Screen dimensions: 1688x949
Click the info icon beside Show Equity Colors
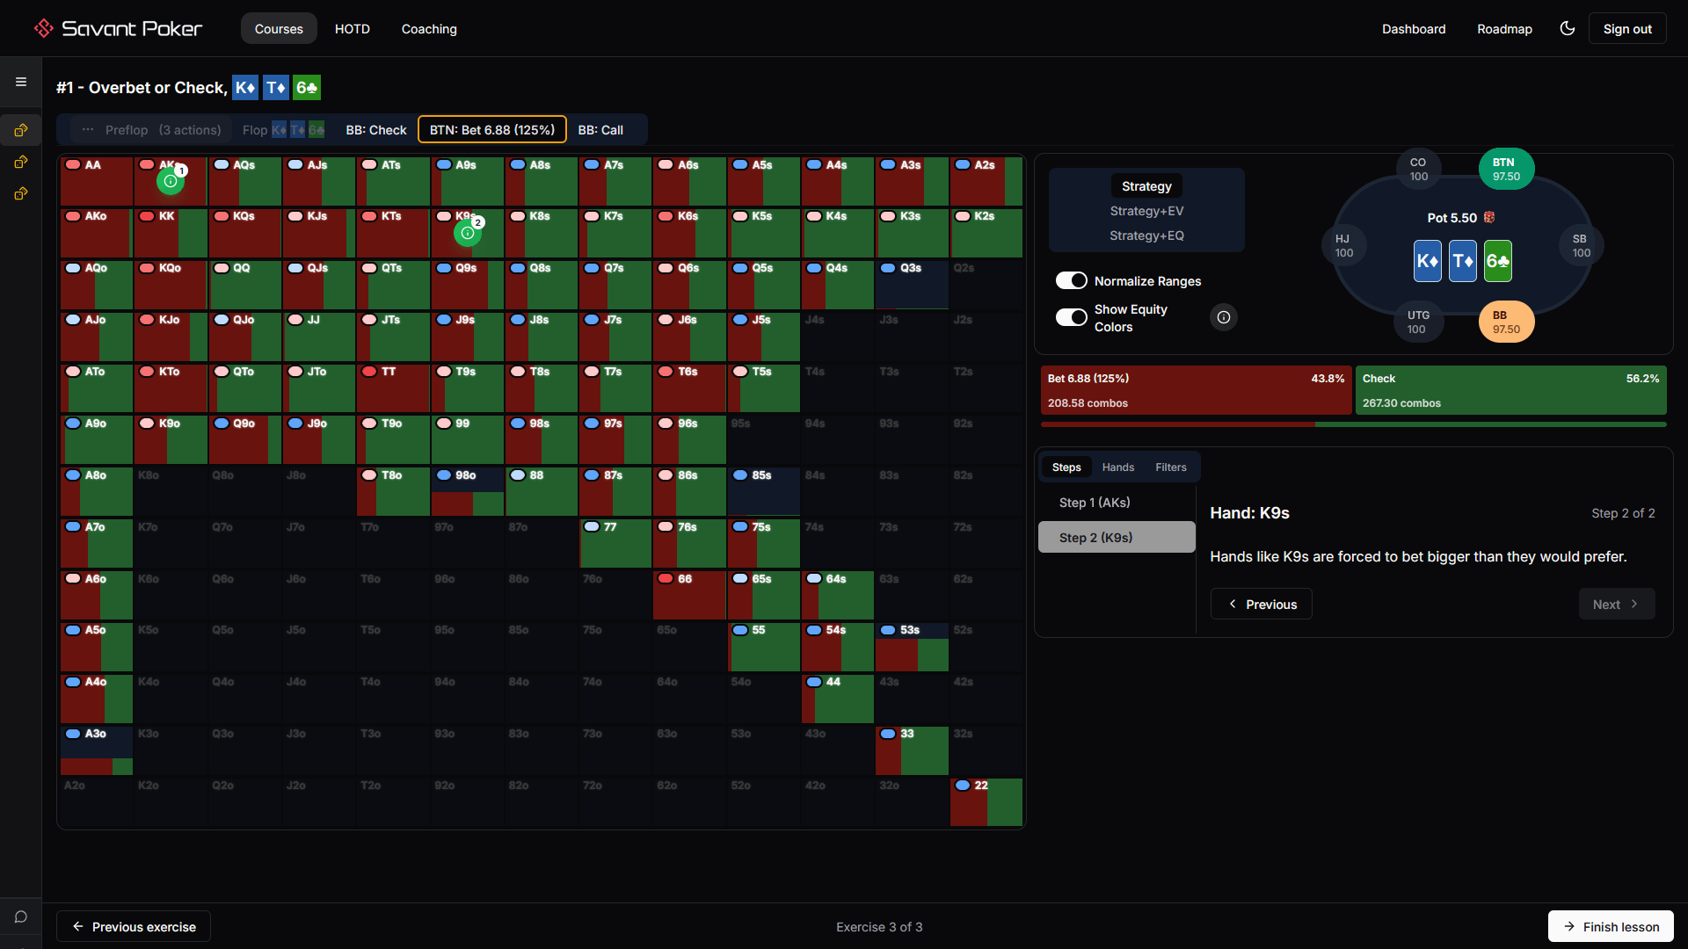[x=1224, y=317]
